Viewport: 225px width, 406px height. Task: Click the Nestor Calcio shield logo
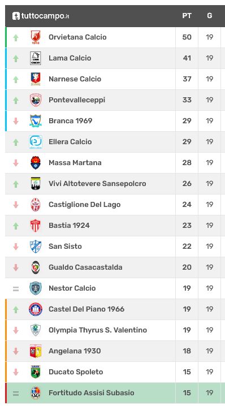(x=36, y=288)
